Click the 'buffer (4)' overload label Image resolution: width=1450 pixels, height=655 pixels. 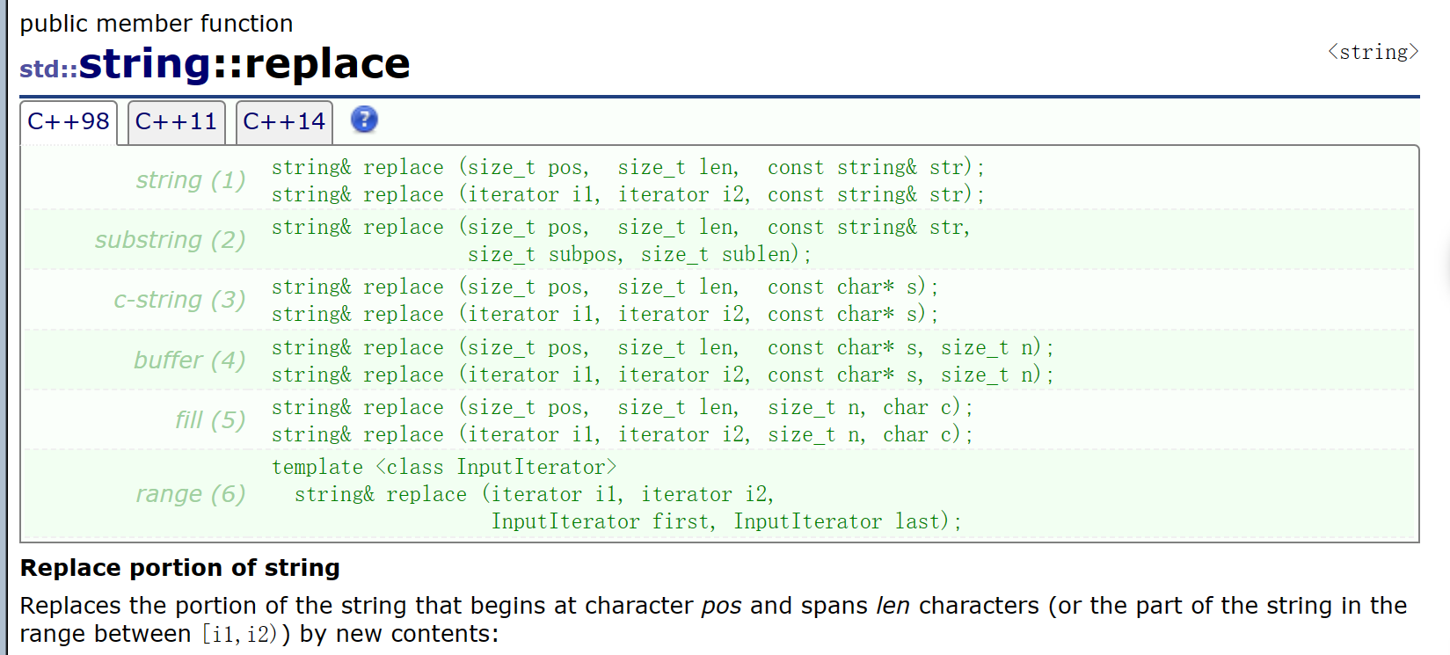pos(189,360)
